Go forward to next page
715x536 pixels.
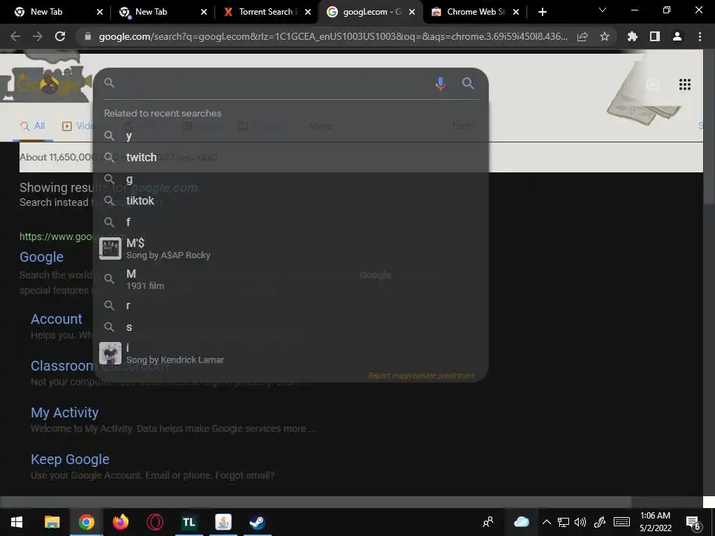(38, 36)
